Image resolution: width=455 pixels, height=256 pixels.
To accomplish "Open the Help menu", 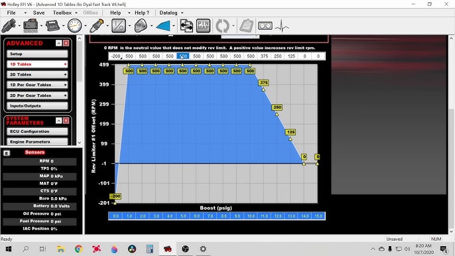I will point(115,13).
